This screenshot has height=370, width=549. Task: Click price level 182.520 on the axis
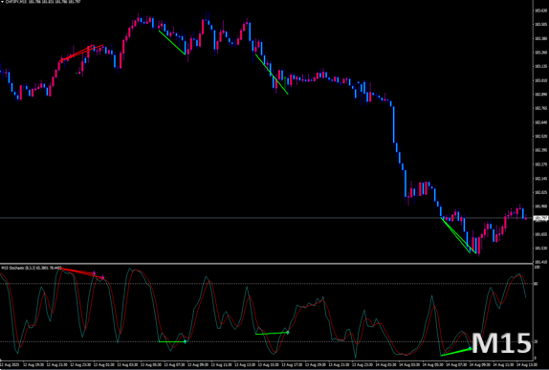point(540,136)
